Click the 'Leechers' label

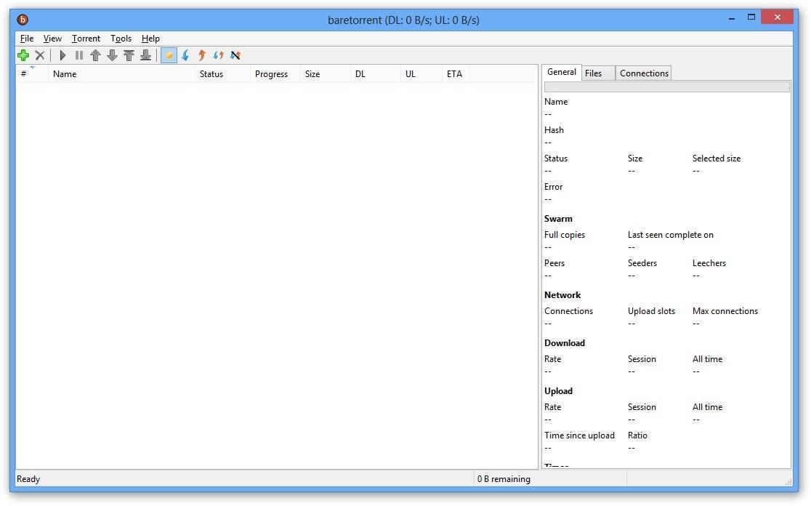pyautogui.click(x=709, y=263)
